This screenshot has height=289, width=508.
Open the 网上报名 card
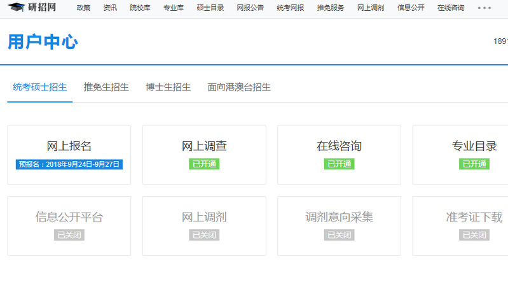point(69,155)
